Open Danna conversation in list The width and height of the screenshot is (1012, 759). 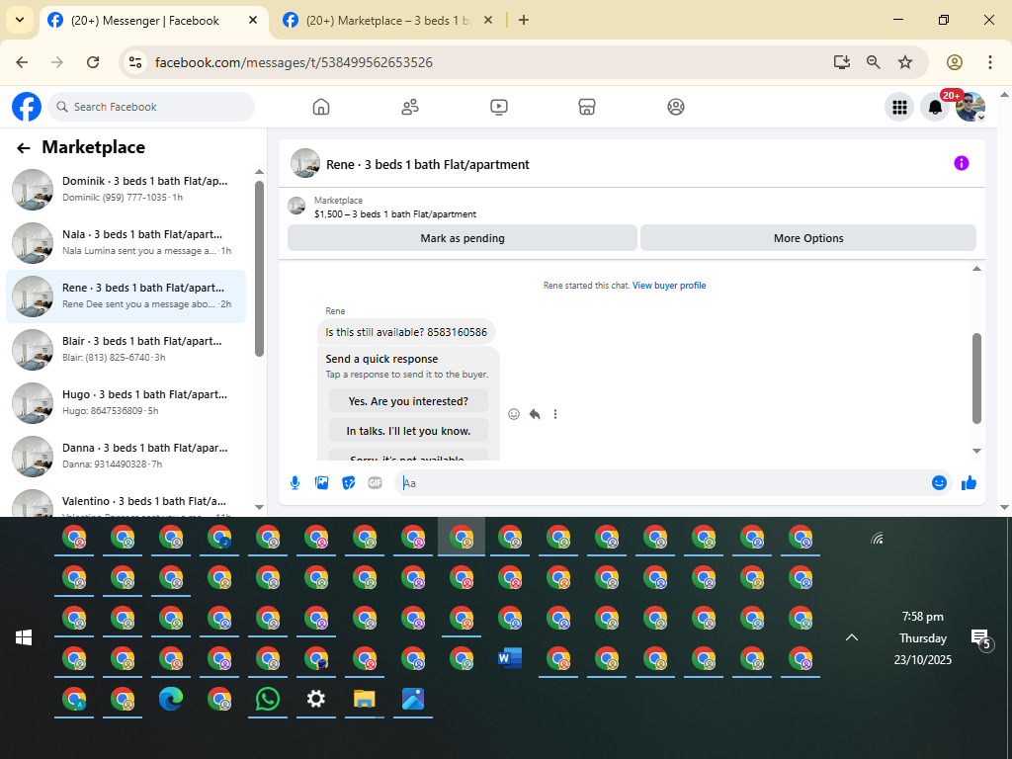(x=126, y=457)
